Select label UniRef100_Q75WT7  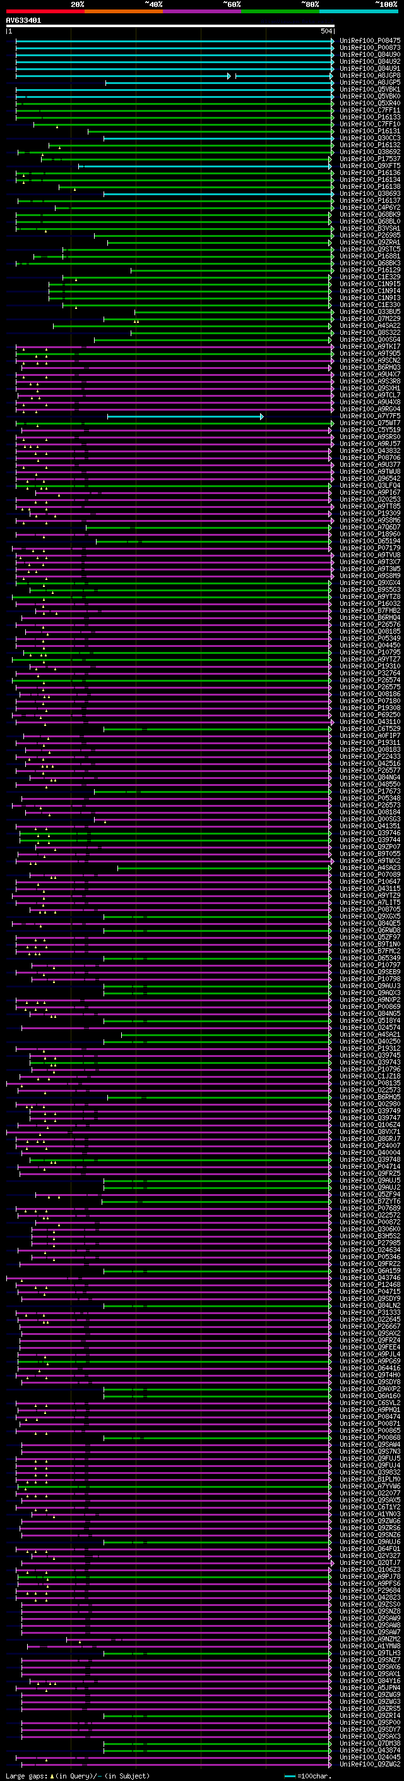[x=369, y=423]
